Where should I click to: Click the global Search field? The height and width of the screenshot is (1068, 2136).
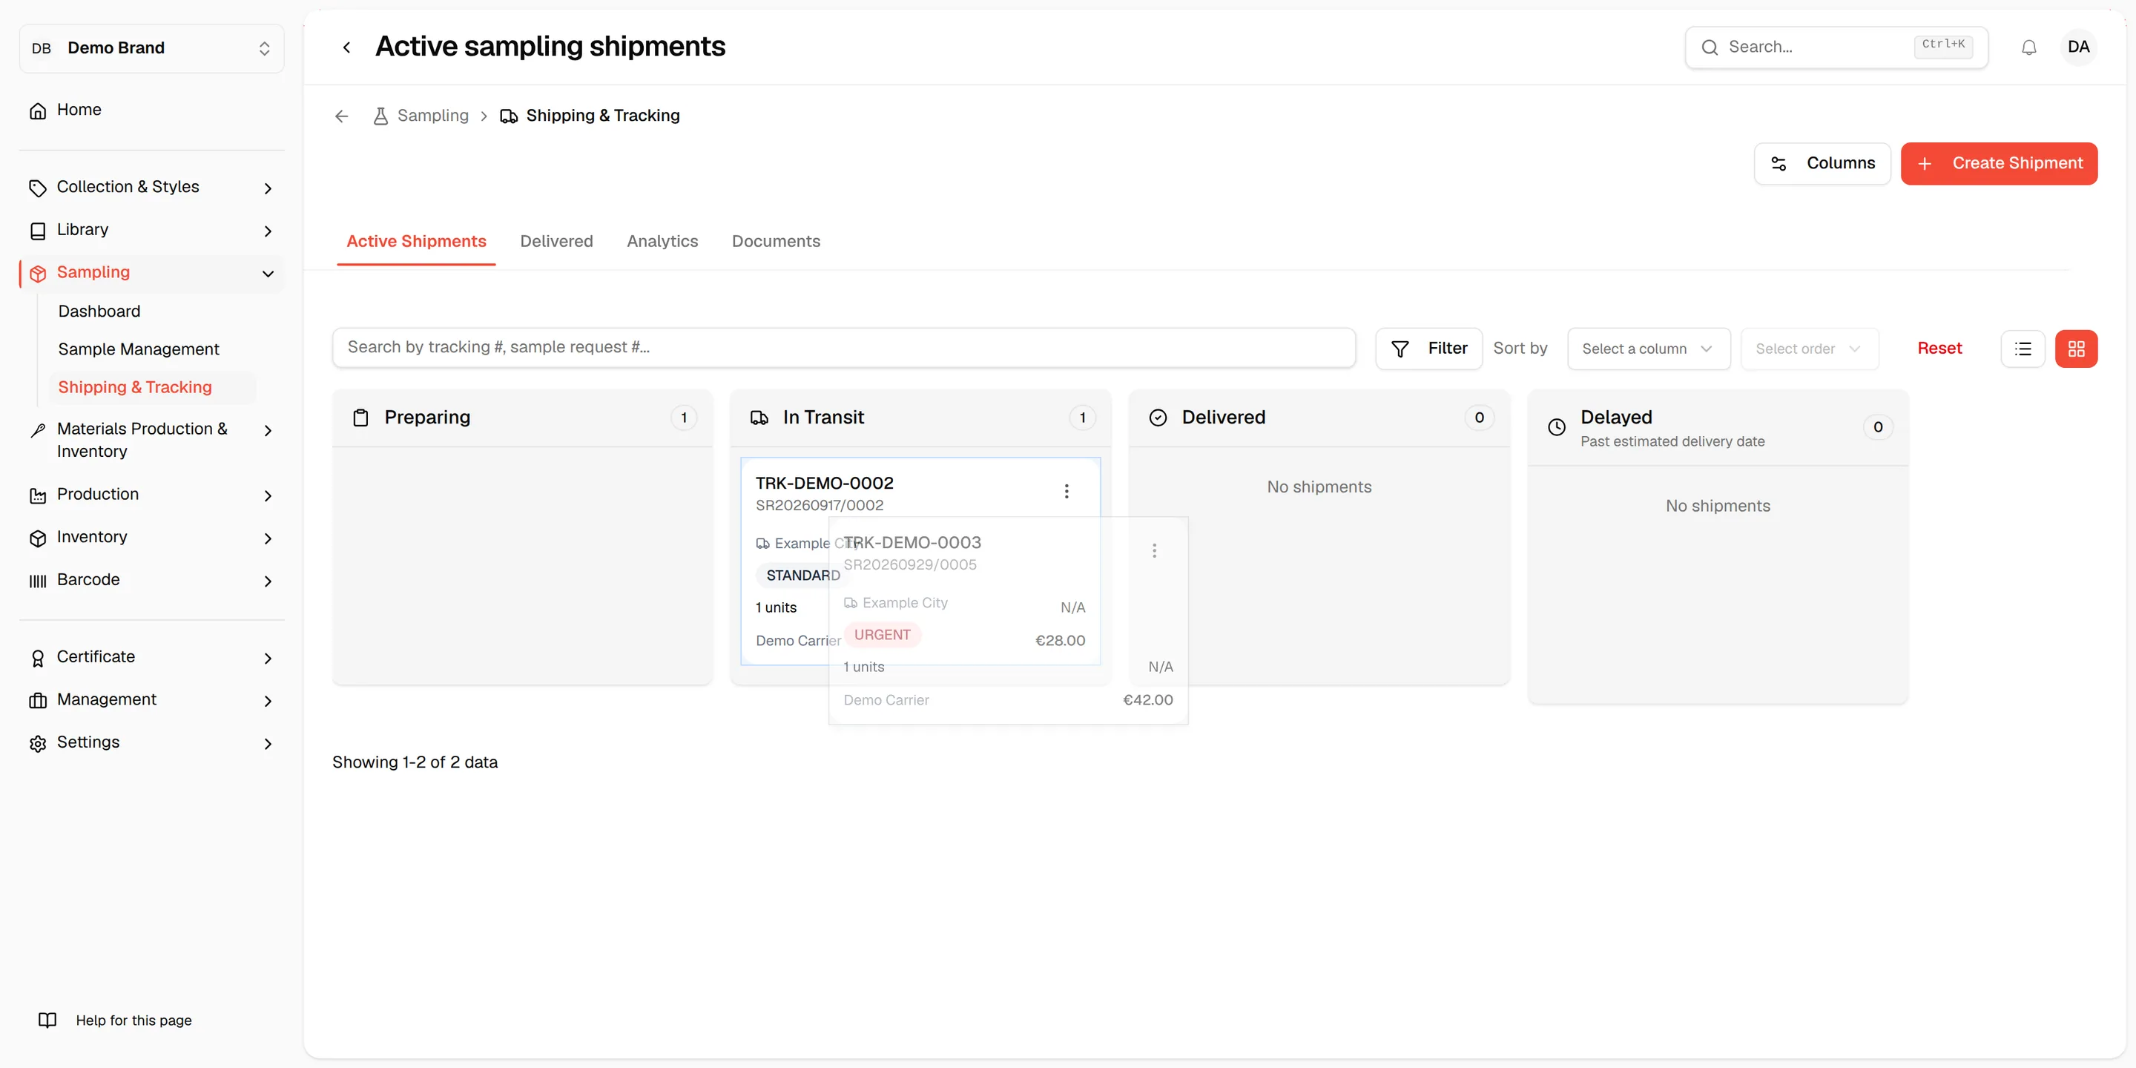[x=1836, y=47]
